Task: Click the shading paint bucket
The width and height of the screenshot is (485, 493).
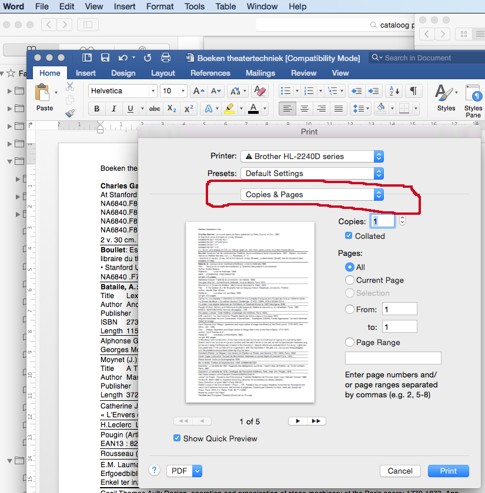Action: click(381, 109)
